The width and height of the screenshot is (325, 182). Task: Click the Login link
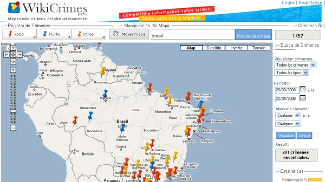[x=288, y=3]
